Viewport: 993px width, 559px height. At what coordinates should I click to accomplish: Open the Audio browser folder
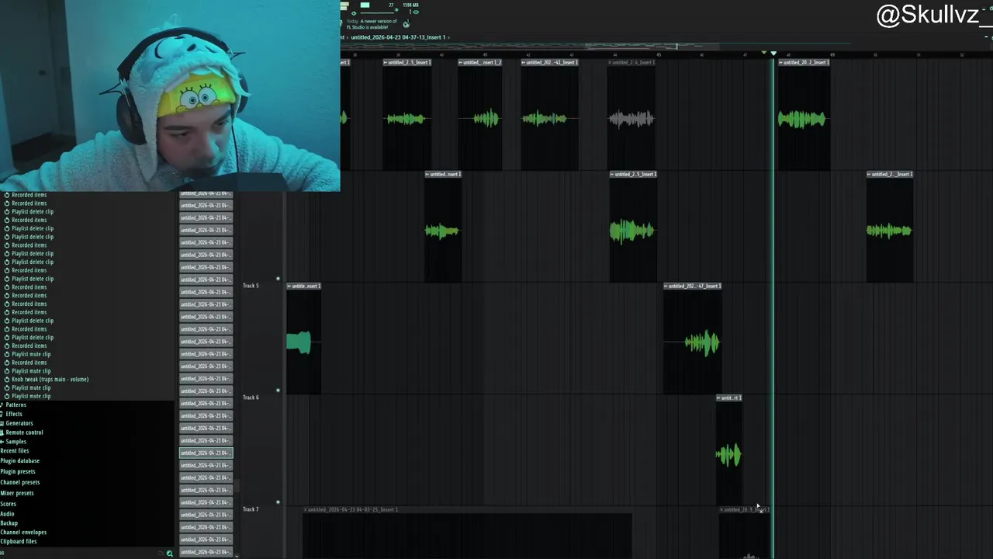point(8,514)
